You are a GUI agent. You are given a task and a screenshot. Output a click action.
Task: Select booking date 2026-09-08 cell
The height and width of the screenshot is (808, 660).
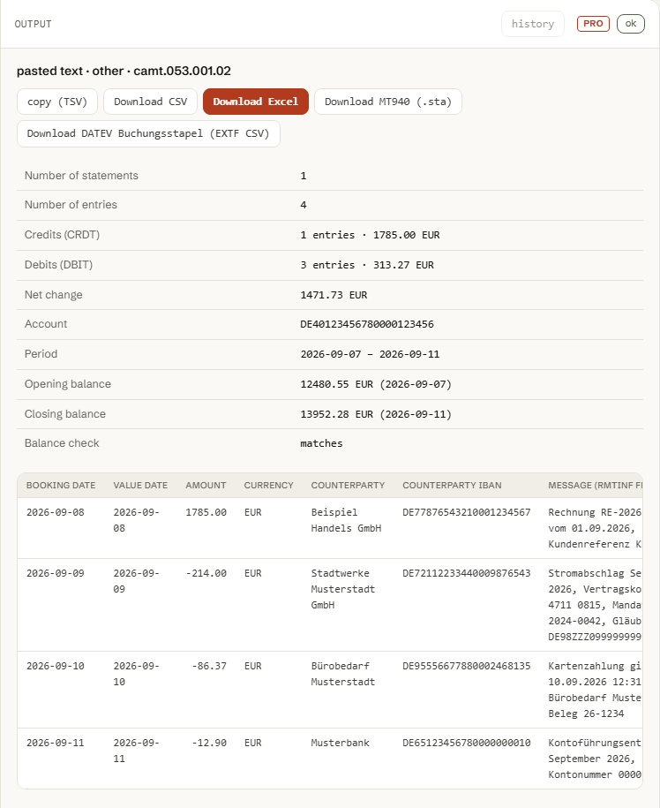coord(55,512)
